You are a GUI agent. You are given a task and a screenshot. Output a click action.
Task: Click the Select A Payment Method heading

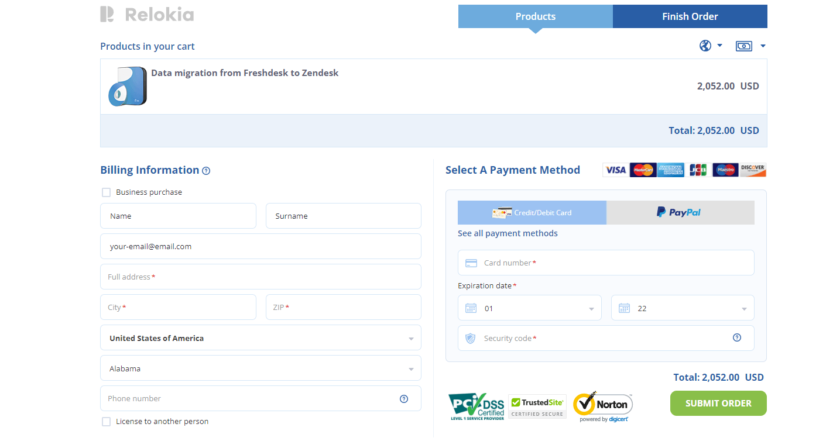coord(513,170)
